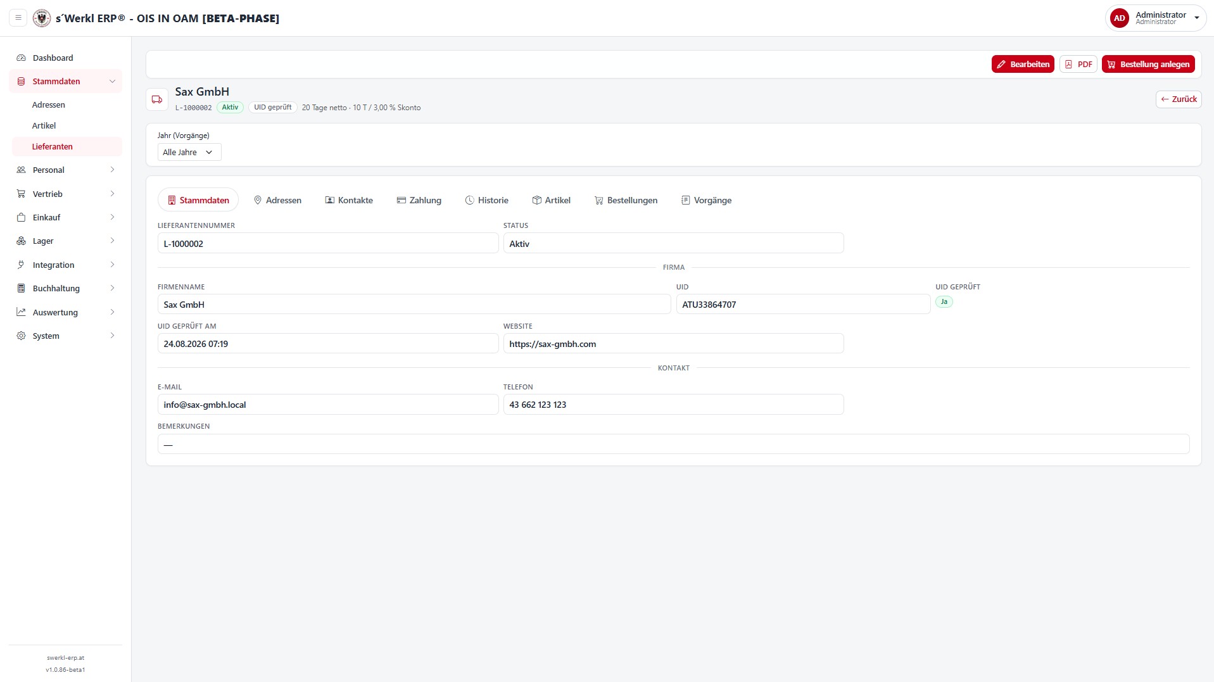Switch to the Kontakte tab
The height and width of the screenshot is (682, 1214).
pyautogui.click(x=349, y=200)
